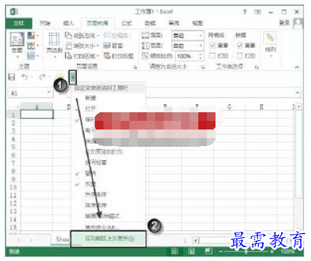Screen dimensions: 311x261
Task: Choose Sort Ascending (升序排序) menu item
Action: click(x=108, y=195)
